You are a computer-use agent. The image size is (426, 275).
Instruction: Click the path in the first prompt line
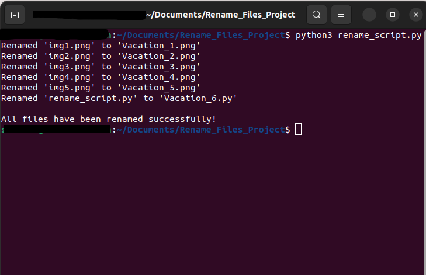[200, 36]
